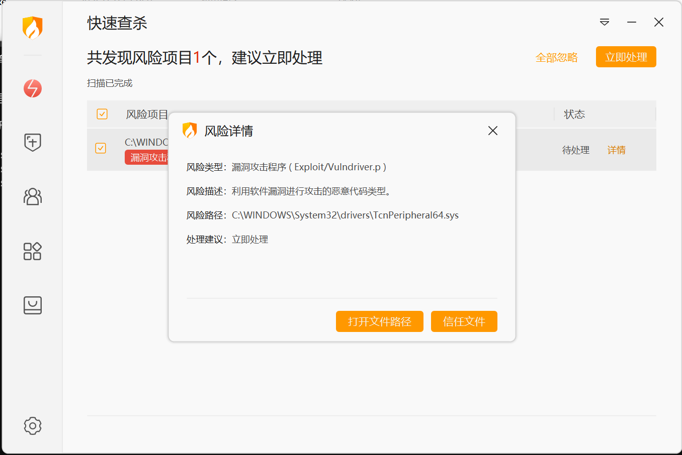Open Security Tools via four-shapes grid icon
Screen dimensions: 682x455
[32, 251]
